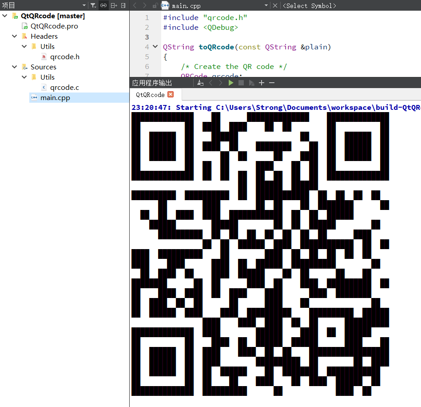The image size is (421, 407).
Task: Re-run the application with green play button
Action: pos(231,83)
